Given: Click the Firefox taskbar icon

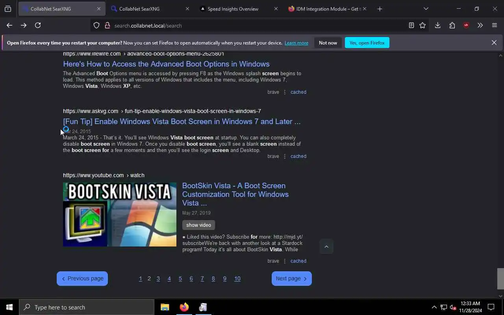Looking at the screenshot, I should pyautogui.click(x=184, y=307).
